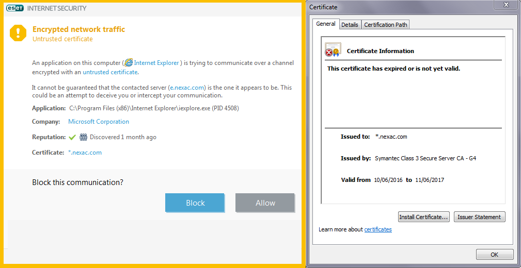
Task: Click the iexplore.exe application path text
Action: pyautogui.click(x=154, y=108)
